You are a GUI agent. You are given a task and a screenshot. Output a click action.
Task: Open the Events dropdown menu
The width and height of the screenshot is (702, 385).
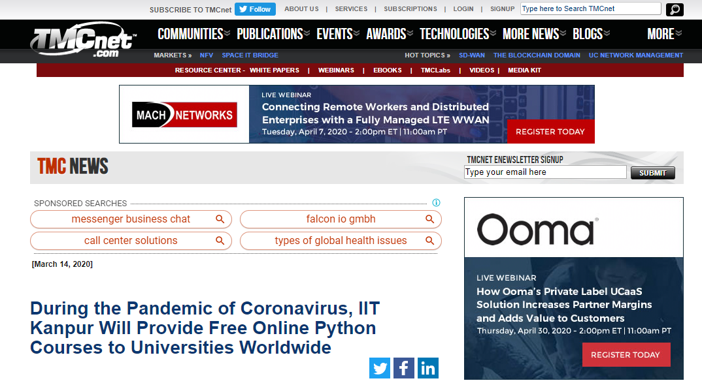coord(338,34)
